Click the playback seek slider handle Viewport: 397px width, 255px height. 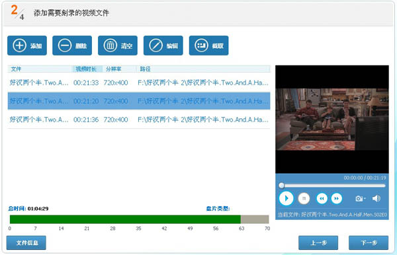[x=282, y=186]
